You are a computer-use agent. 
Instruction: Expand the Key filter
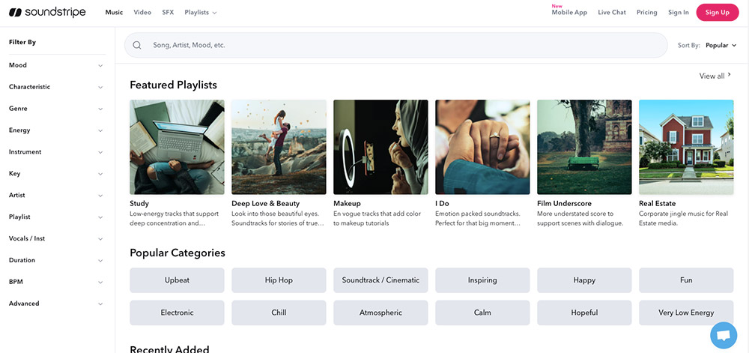(56, 174)
